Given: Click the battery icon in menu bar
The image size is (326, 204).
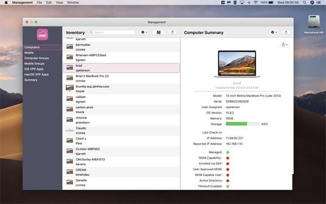Looking at the screenshot, I should pos(271,3).
